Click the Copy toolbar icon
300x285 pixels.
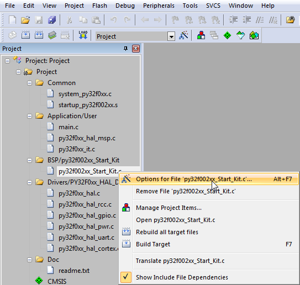pos(83,20)
